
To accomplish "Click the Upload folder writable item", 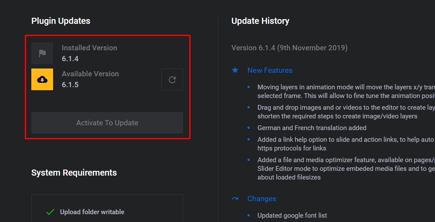I will point(92,212).
